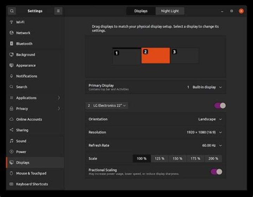The image size is (253, 197).
Task: Open Wi-Fi settings label
Action: tap(20, 22)
